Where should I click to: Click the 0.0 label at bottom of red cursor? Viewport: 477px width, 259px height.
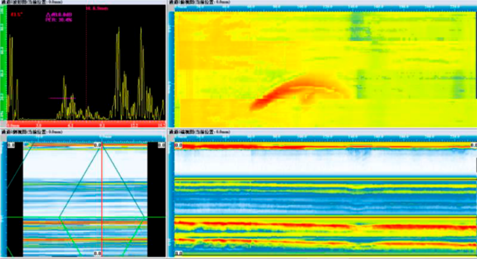pyautogui.click(x=98, y=254)
